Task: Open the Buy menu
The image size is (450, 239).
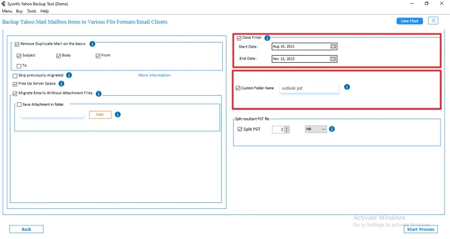Action: (19, 11)
